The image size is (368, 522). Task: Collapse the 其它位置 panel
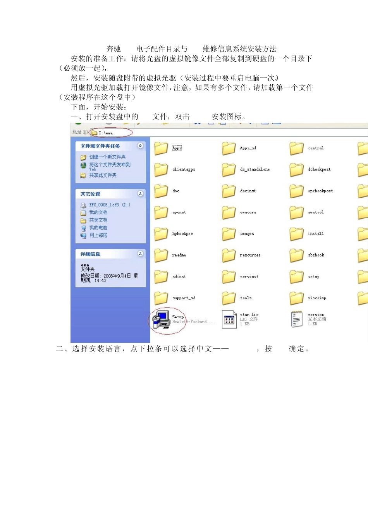[140, 193]
